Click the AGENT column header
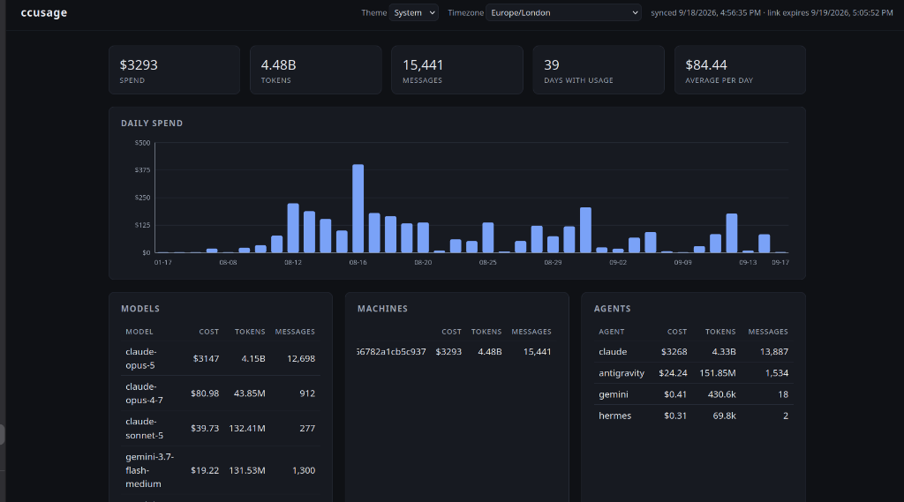Viewport: 904px width, 502px height. coord(611,332)
